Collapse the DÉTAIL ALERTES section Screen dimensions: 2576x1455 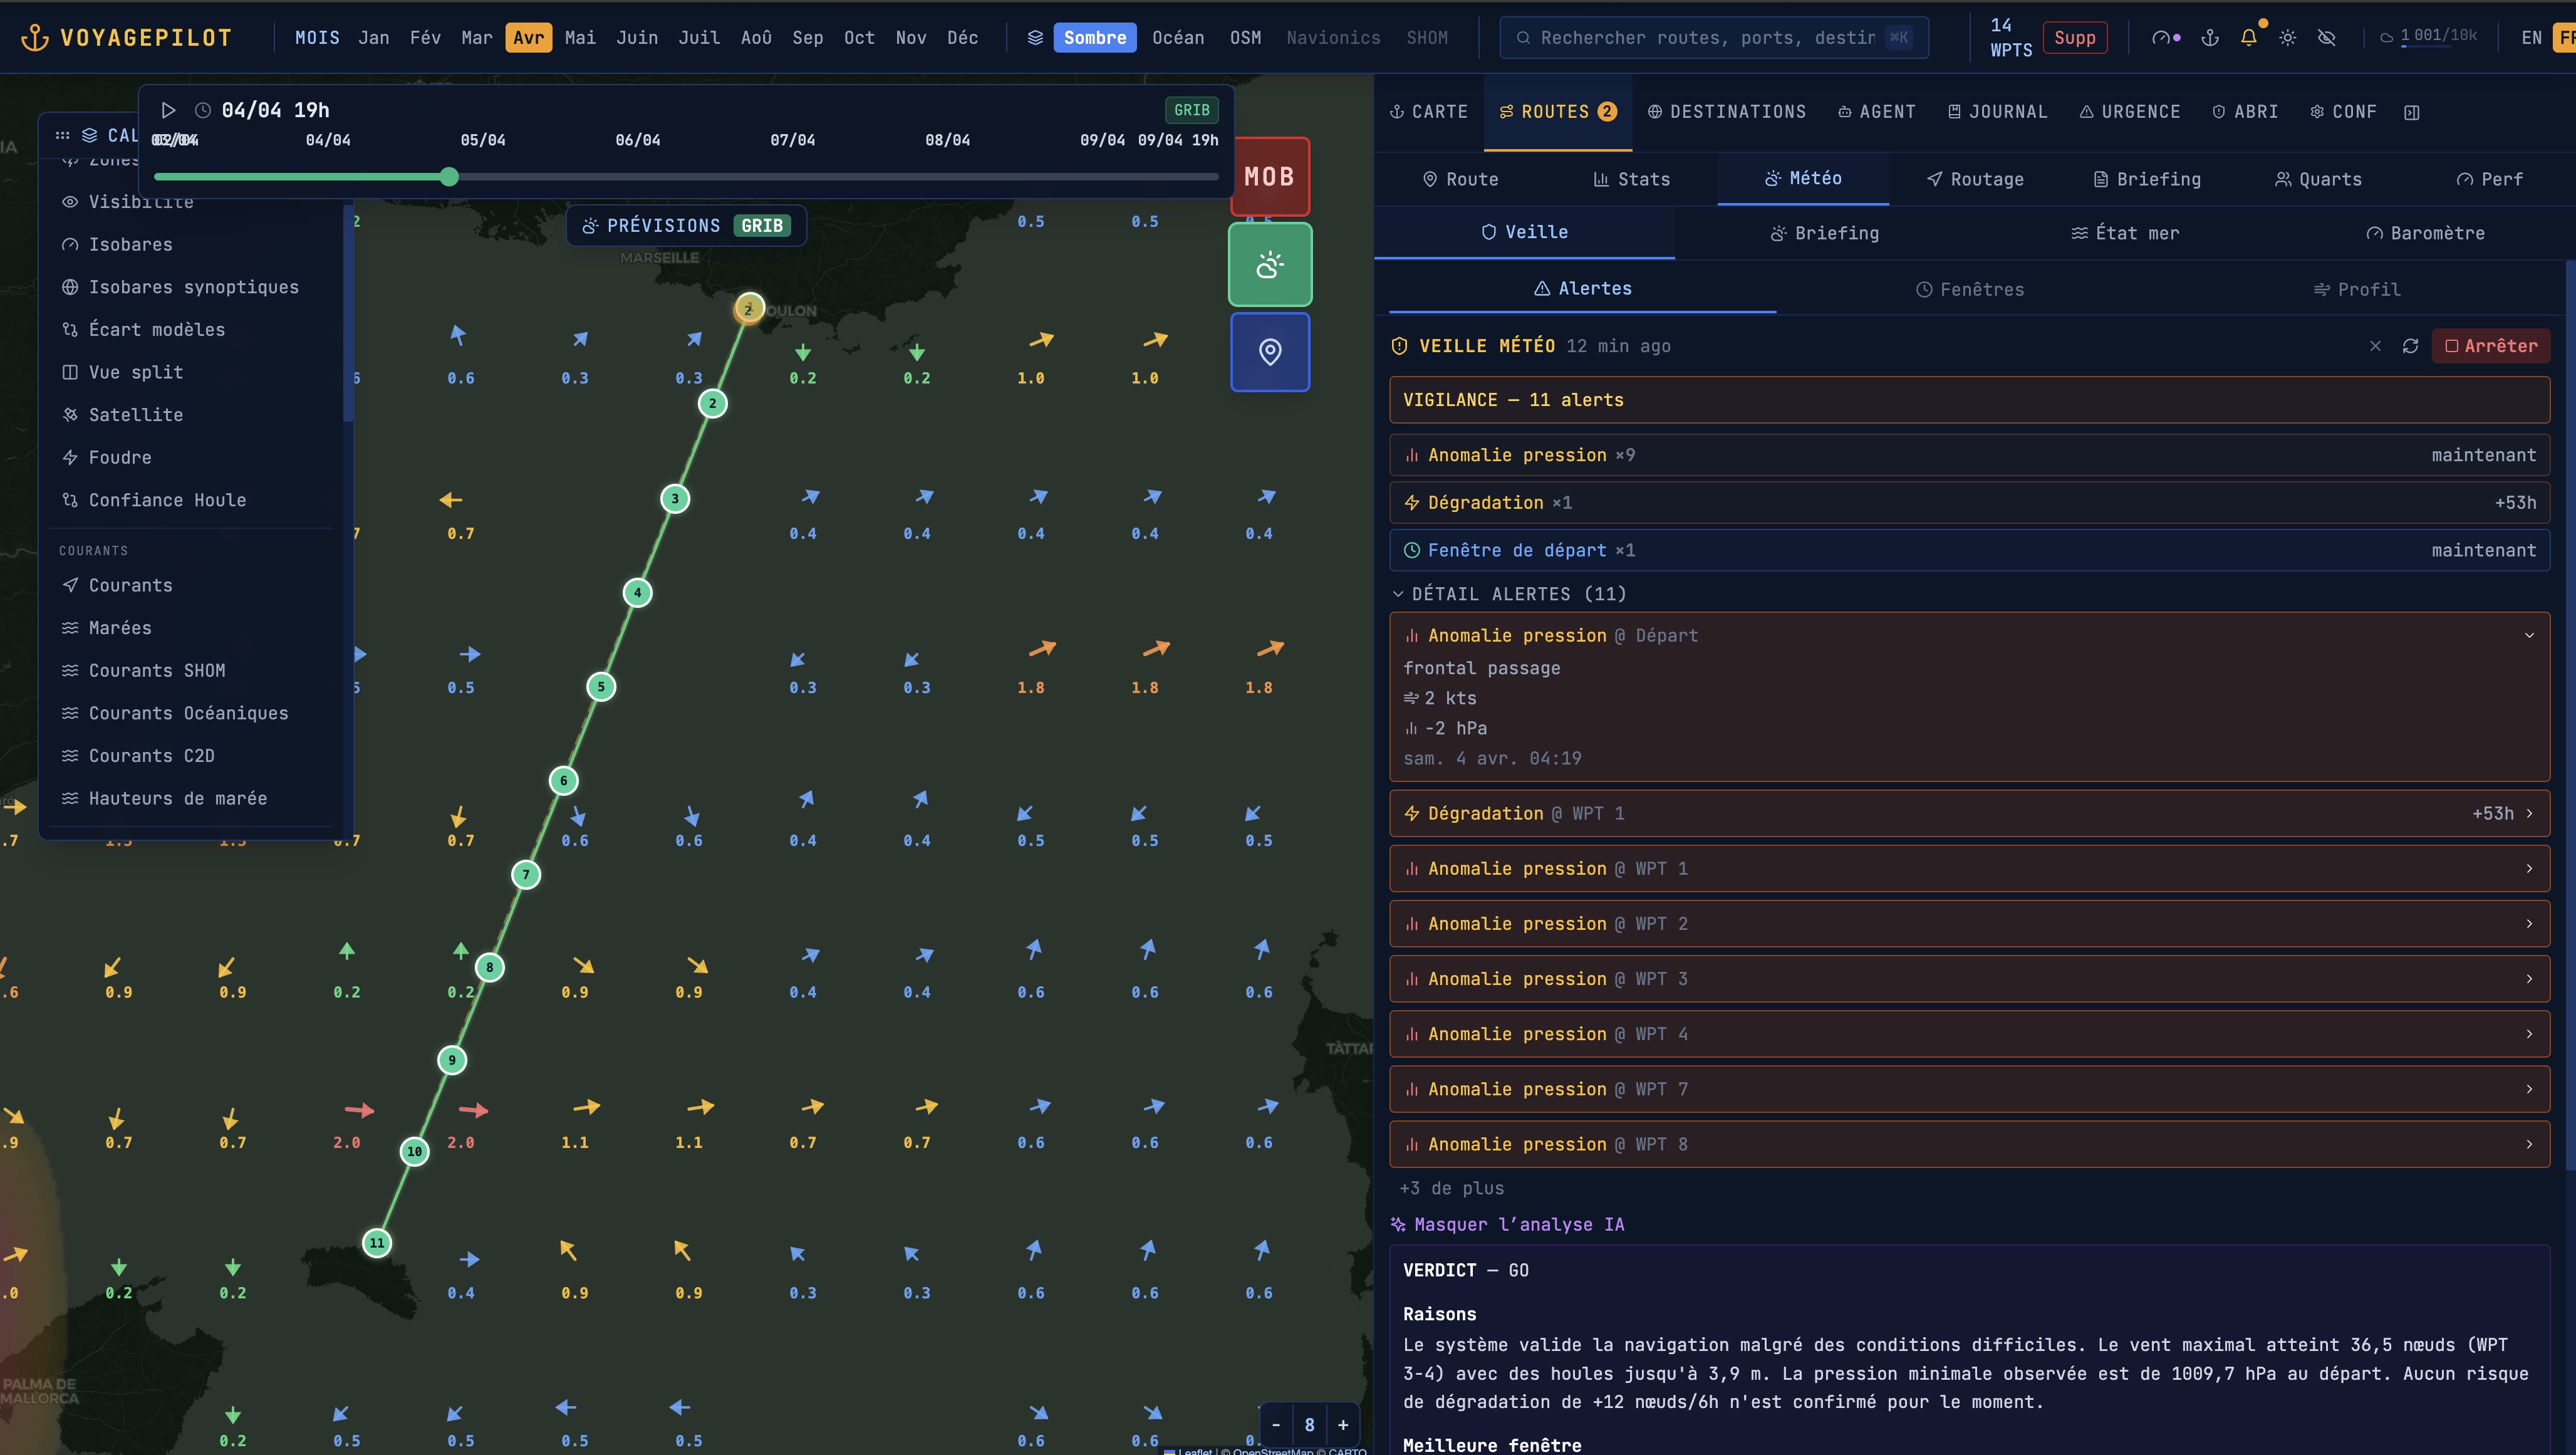point(1509,594)
